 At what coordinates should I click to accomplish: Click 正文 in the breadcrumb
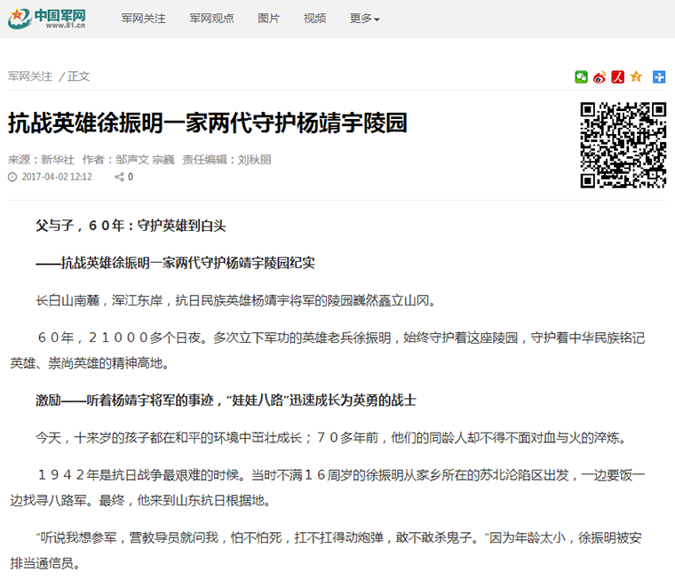[x=79, y=76]
